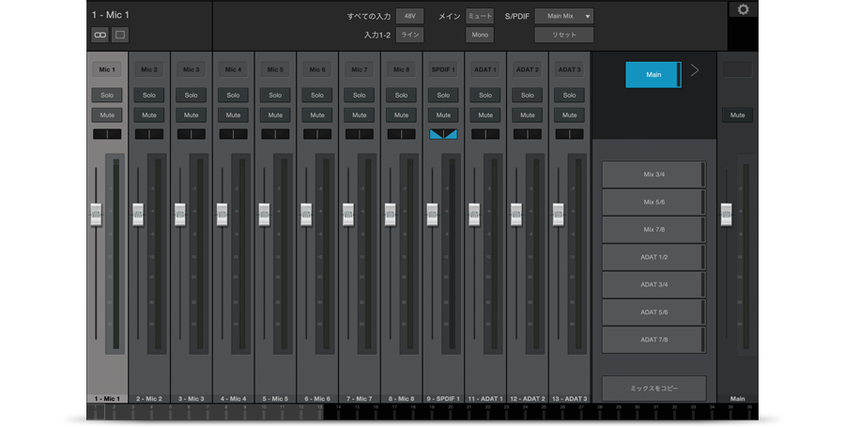The width and height of the screenshot is (845, 427).
Task: Click the Mic 1 name label button
Action: point(107,69)
